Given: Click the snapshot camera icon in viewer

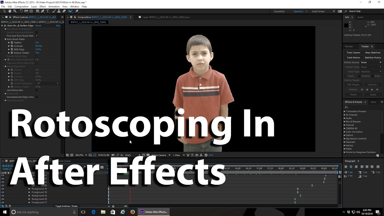Looking at the screenshot, I should tap(113, 155).
